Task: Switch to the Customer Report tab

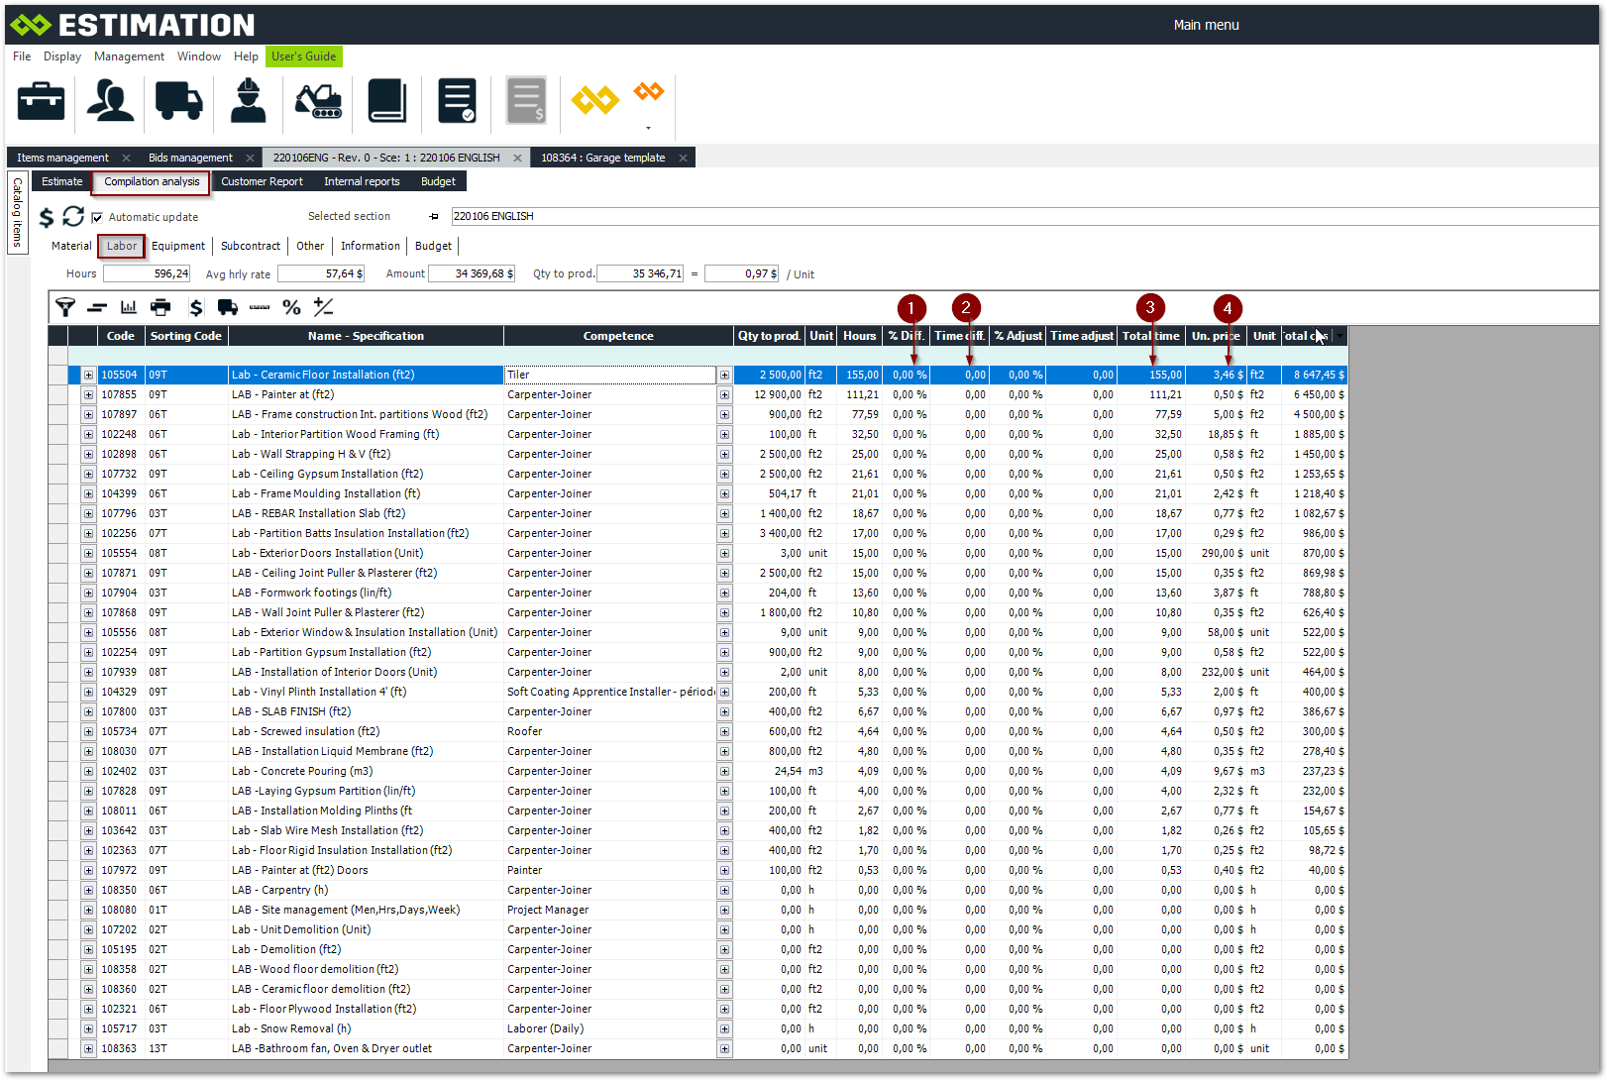Action: pyautogui.click(x=262, y=181)
